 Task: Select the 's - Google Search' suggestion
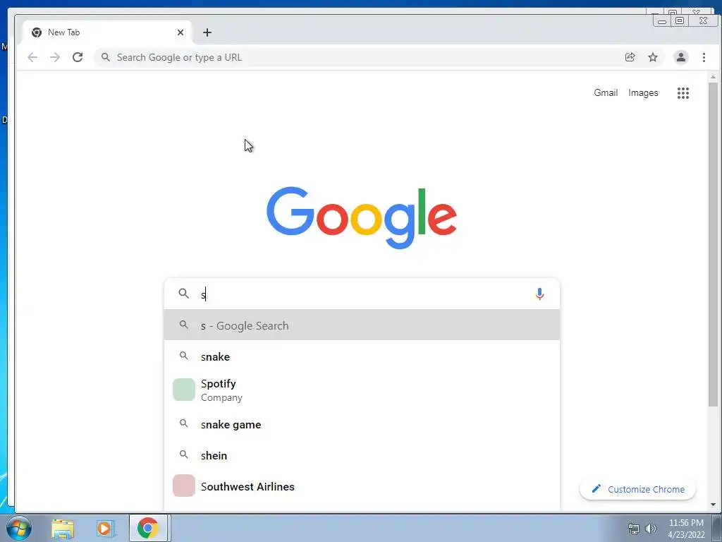tap(362, 325)
